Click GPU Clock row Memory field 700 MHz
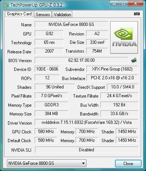The height and width of the screenshot is (171, 146). (87, 132)
